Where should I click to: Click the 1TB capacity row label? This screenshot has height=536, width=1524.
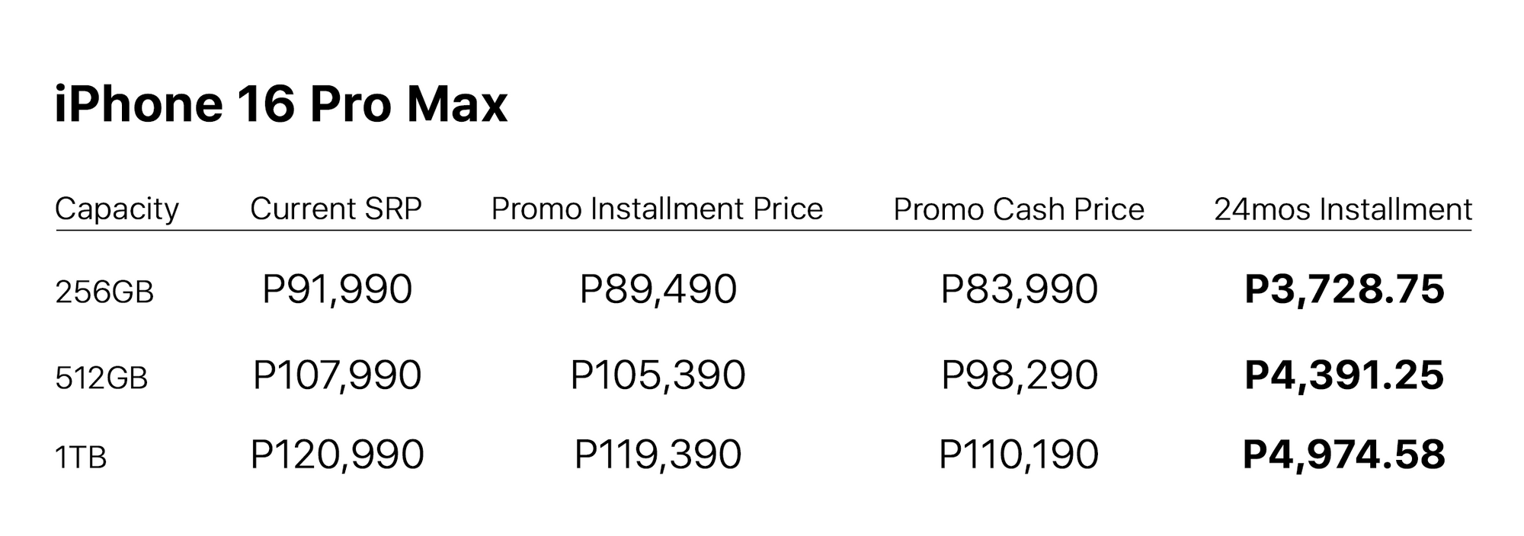[x=81, y=457]
